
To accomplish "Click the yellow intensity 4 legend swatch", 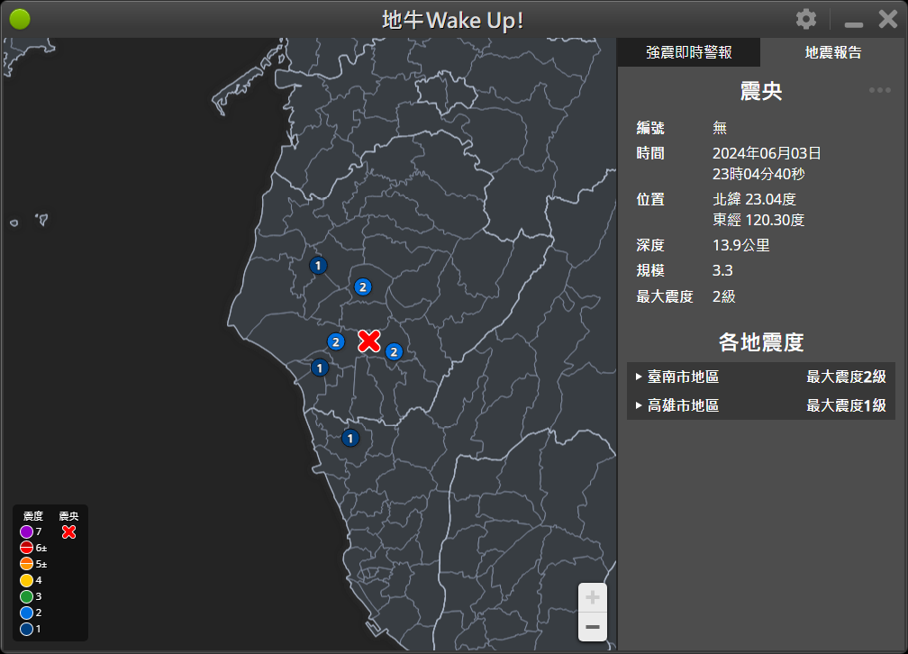I will [27, 580].
